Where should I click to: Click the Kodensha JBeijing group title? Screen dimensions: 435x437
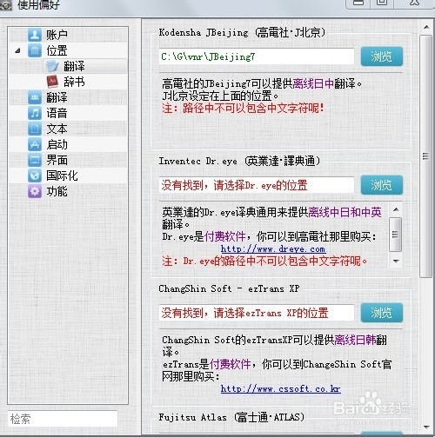coord(242,33)
